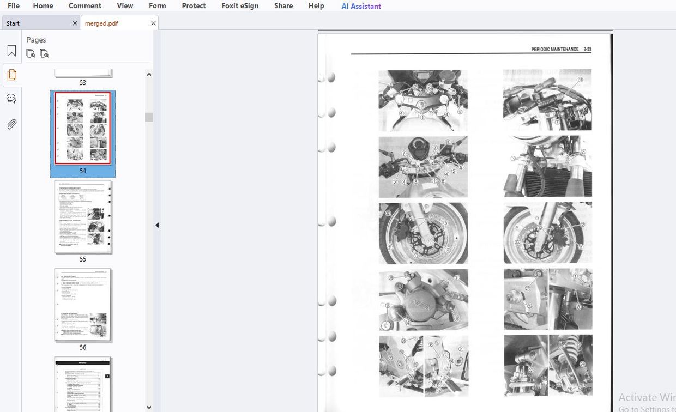Open the View menu
Screen dimensions: 676x412
point(125,6)
